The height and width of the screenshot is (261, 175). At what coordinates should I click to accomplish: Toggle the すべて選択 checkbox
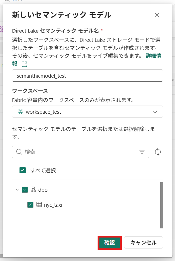click(23, 170)
